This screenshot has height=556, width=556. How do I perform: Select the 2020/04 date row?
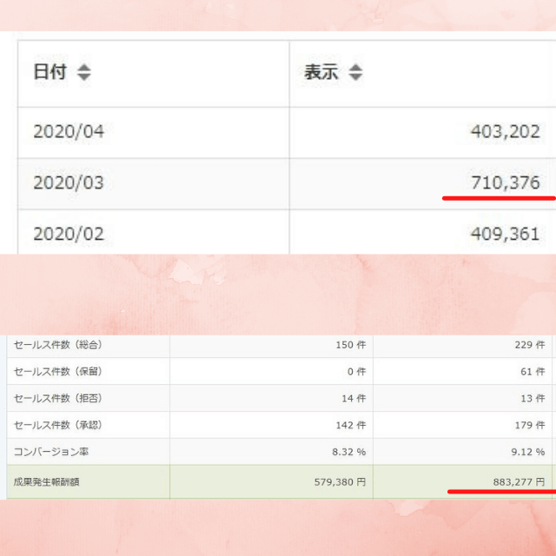(69, 132)
